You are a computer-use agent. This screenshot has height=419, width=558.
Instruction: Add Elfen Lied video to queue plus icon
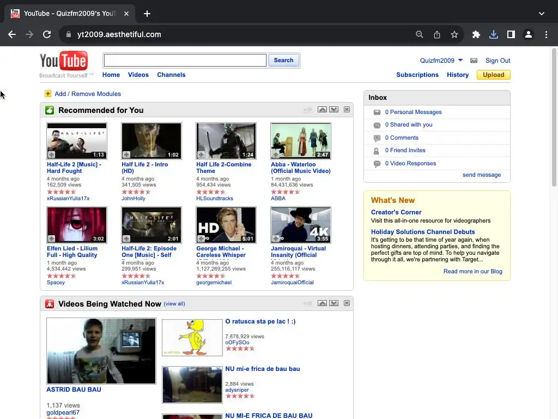(52, 239)
